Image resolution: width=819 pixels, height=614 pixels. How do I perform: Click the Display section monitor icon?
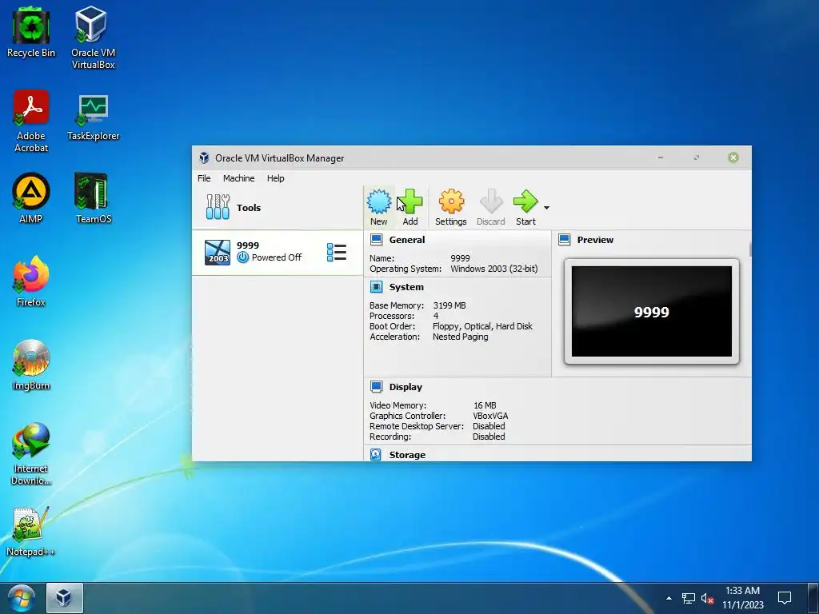376,386
